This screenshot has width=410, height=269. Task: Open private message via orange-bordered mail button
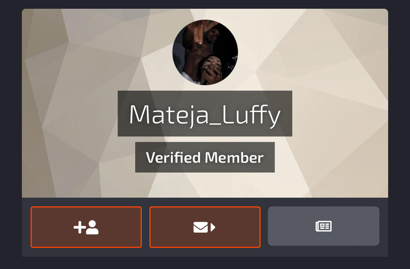pyautogui.click(x=205, y=227)
